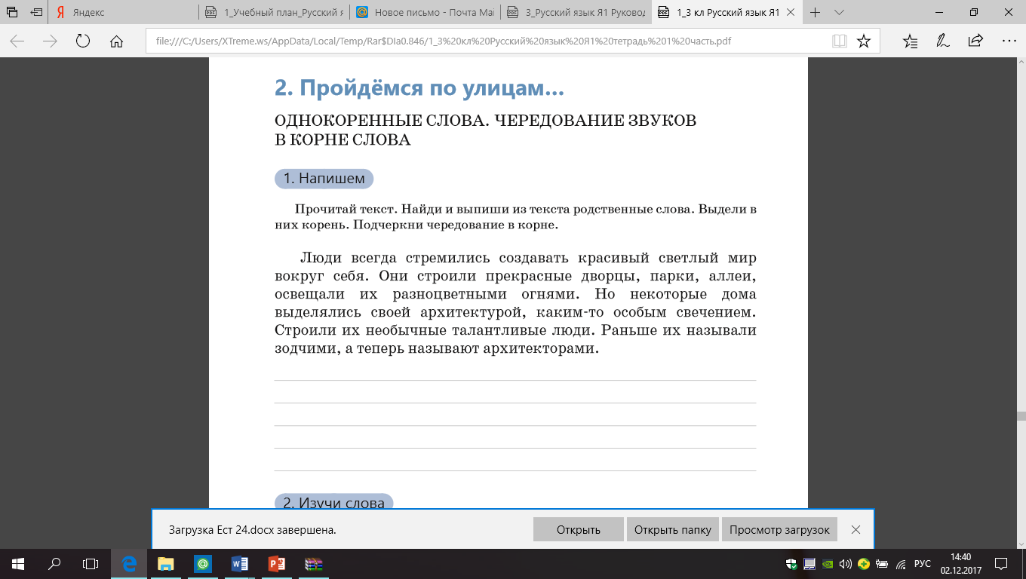
Task: Go forward to the next page
Action: (x=51, y=41)
